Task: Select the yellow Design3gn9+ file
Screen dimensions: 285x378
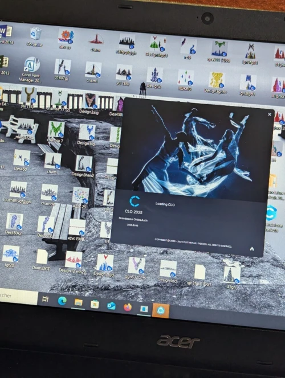Action: 216,83
